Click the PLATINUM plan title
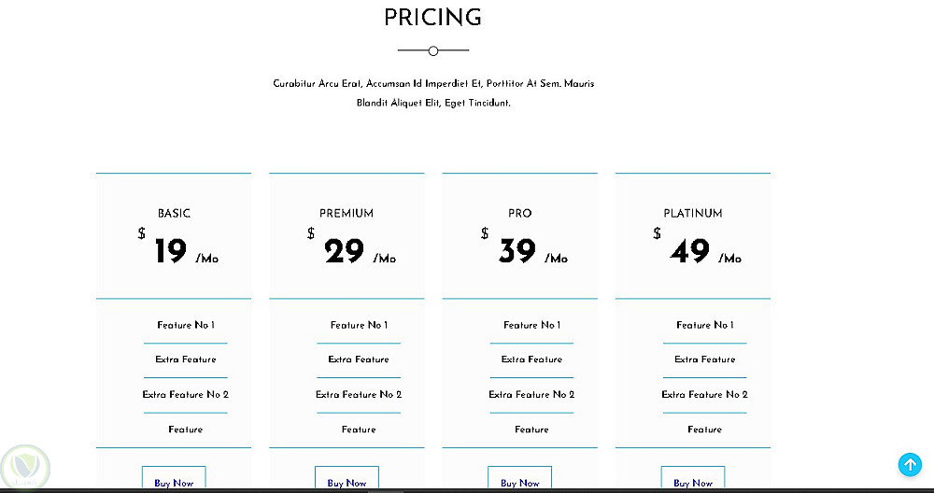The height and width of the screenshot is (493, 934). 693,213
